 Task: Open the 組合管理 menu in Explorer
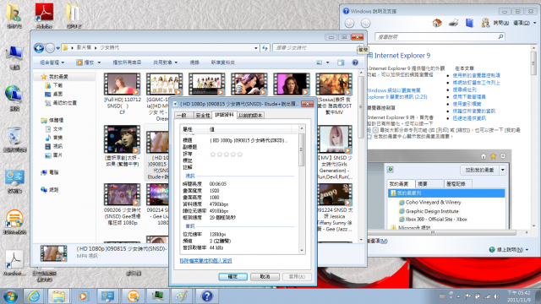pyautogui.click(x=52, y=62)
